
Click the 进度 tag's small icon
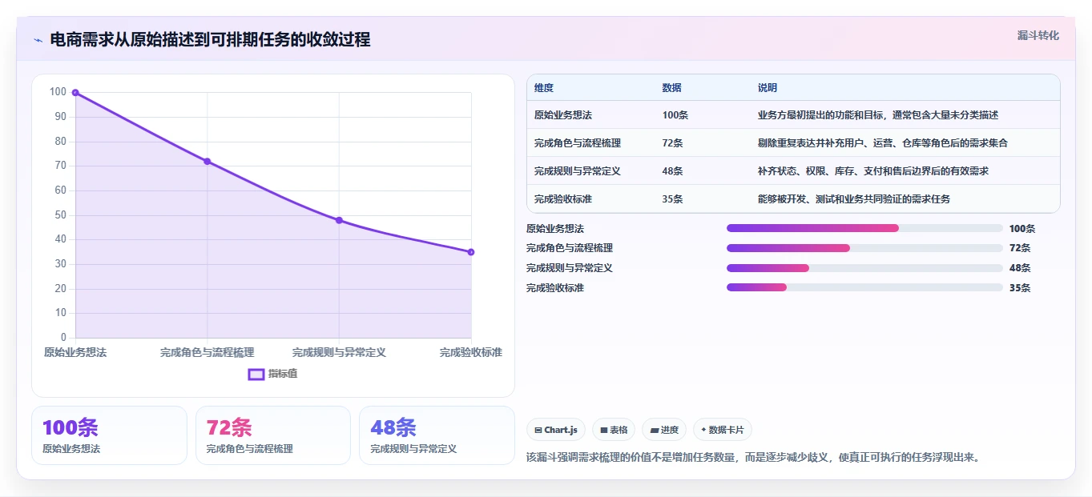[x=655, y=430]
